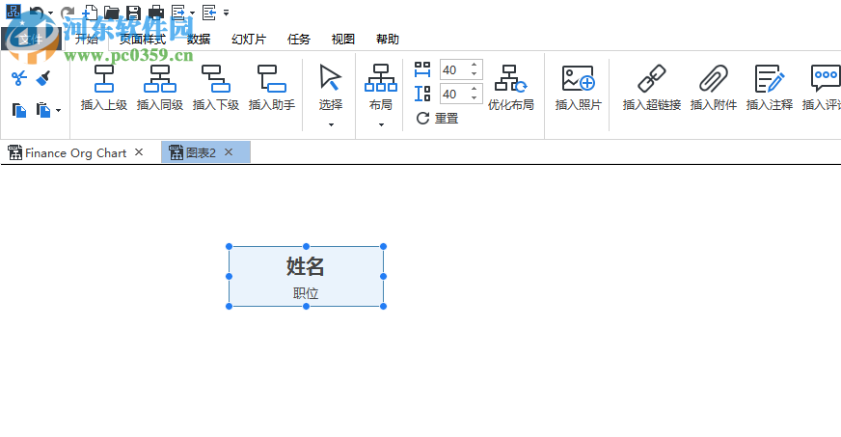841x437 pixels.
Task: Click 插入超链接 insert hyperlink
Action: 652,88
